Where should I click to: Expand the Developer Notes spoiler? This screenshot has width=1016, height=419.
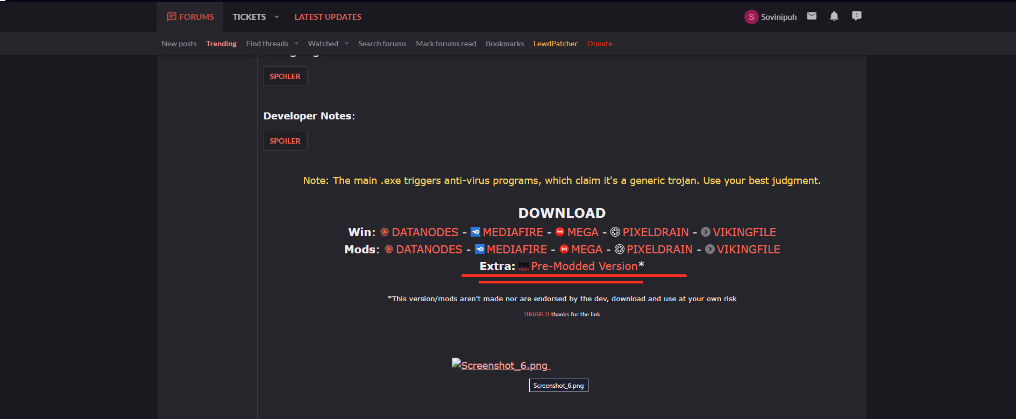pyautogui.click(x=285, y=141)
